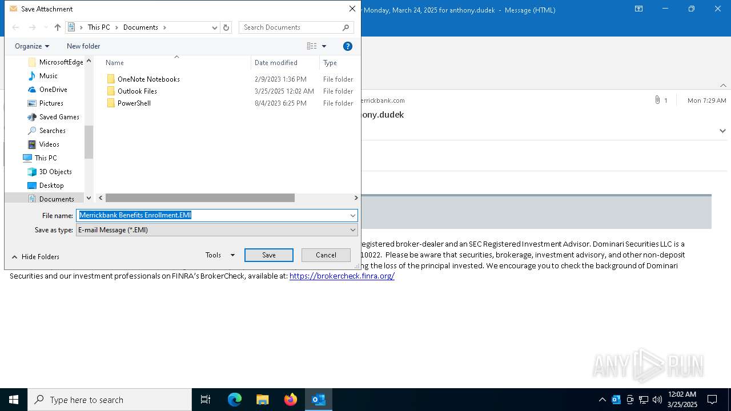
Task: Open the dialog Help icon
Action: [347, 46]
